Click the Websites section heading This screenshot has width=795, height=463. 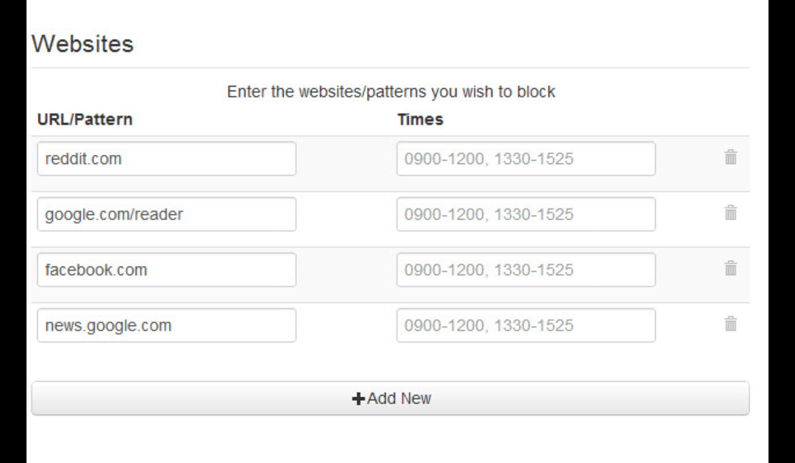[x=83, y=44]
